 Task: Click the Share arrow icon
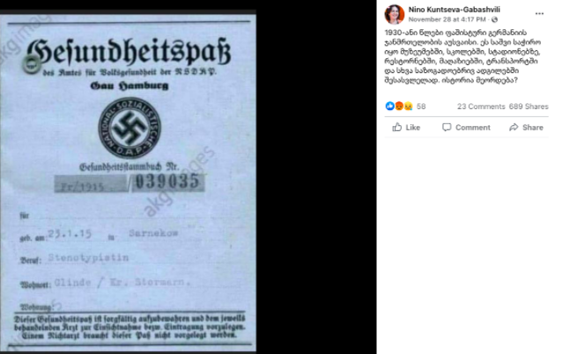click(x=514, y=127)
